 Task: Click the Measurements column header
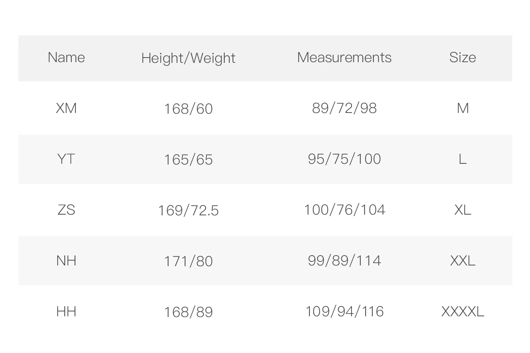[344, 58]
